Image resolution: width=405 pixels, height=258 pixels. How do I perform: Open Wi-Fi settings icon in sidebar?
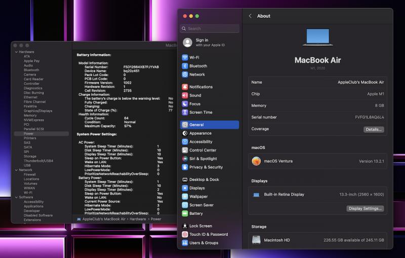[185, 57]
